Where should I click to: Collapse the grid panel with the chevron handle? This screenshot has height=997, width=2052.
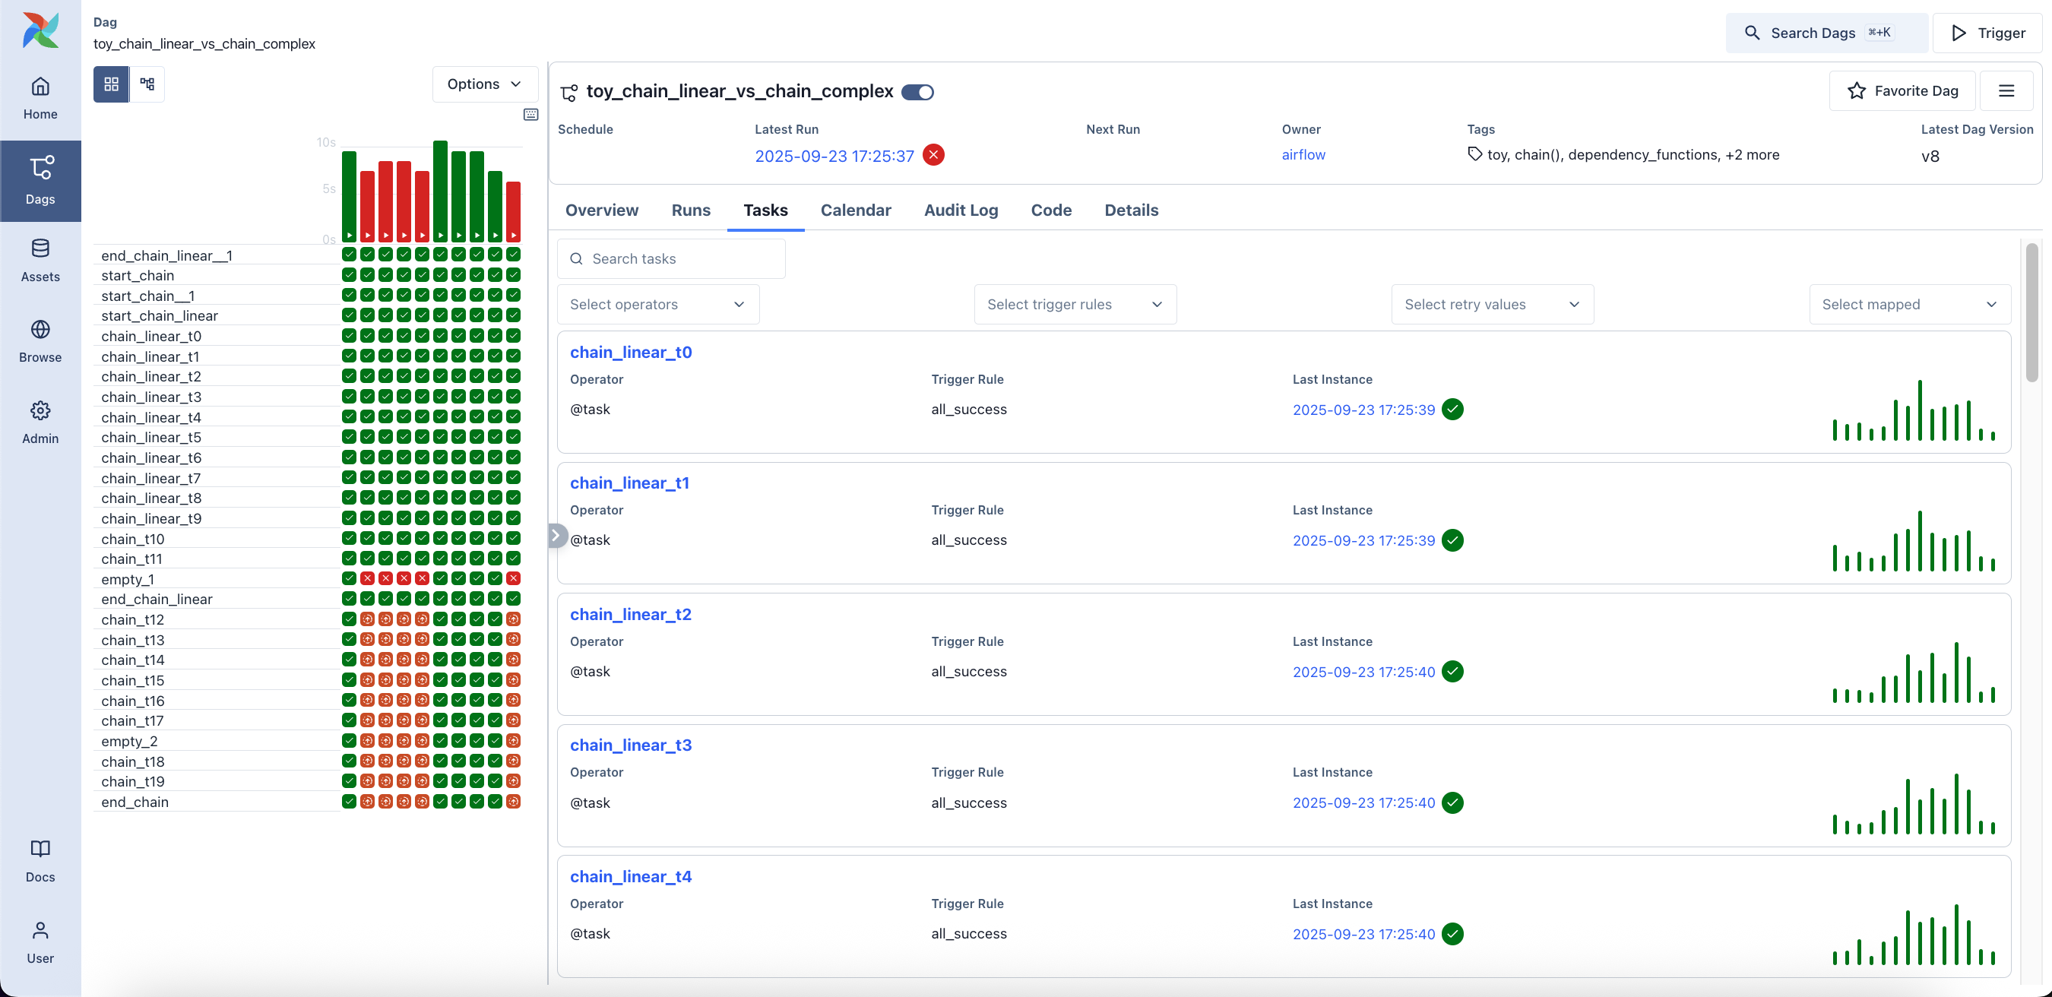(x=556, y=535)
